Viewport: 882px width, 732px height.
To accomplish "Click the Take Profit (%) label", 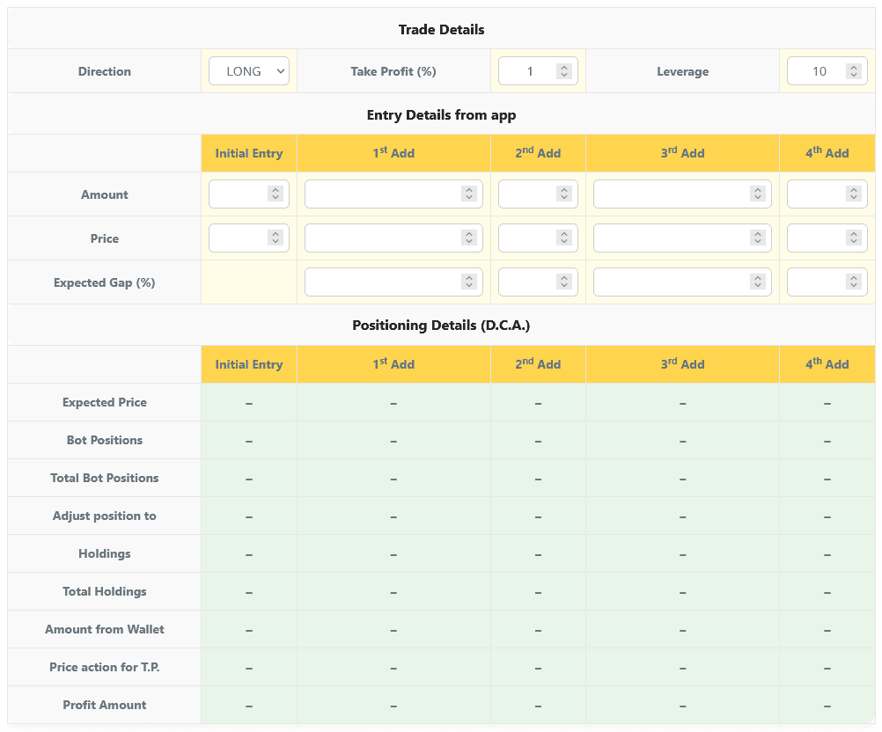I will tap(393, 71).
